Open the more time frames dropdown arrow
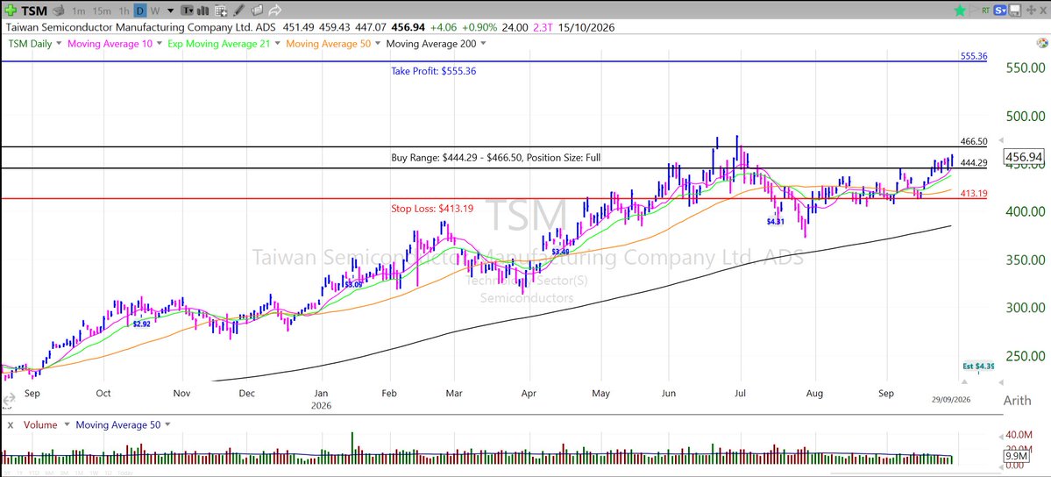The image size is (1051, 477). coord(170,11)
